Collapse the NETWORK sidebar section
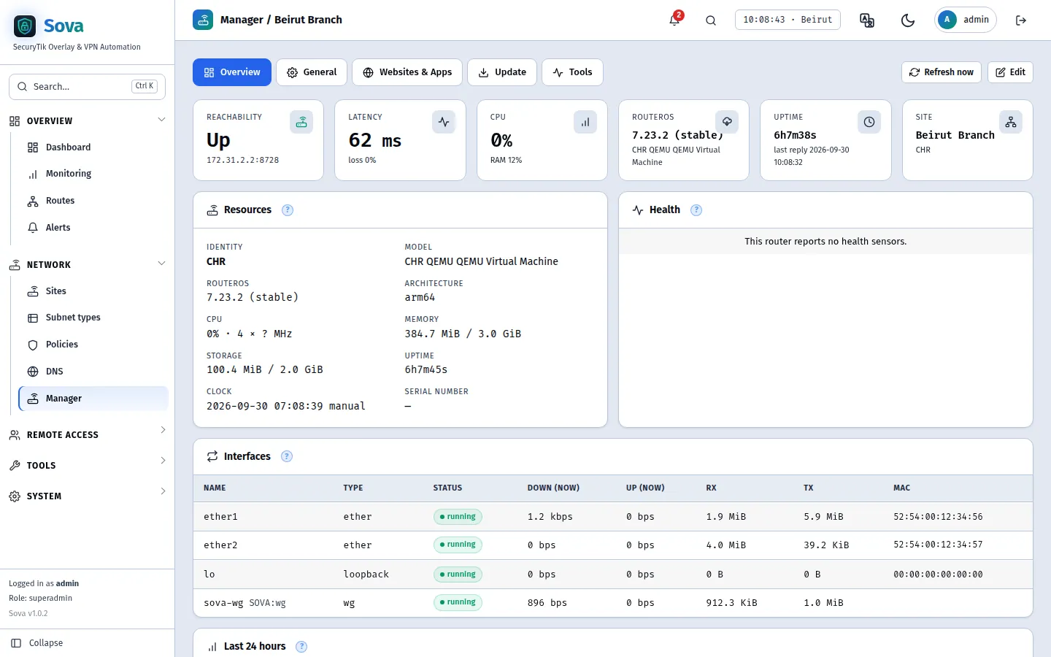1051x657 pixels. click(88, 264)
